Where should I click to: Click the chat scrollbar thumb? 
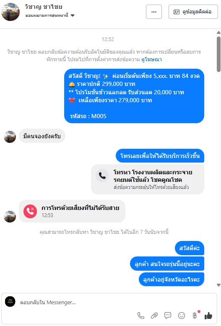pyautogui.click(x=218, y=54)
